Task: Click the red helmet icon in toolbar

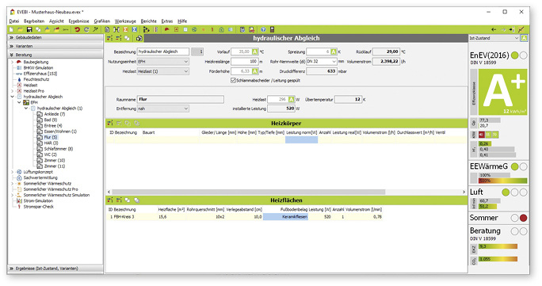Action: (x=166, y=29)
